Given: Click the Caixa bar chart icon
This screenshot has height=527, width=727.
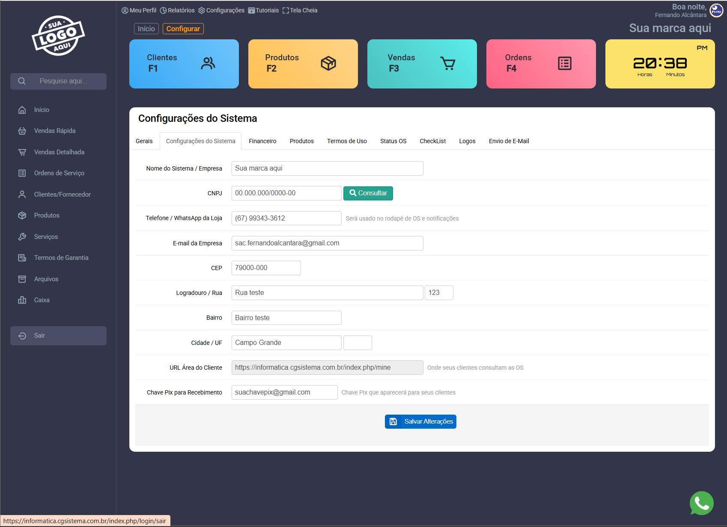Looking at the screenshot, I should (22, 300).
